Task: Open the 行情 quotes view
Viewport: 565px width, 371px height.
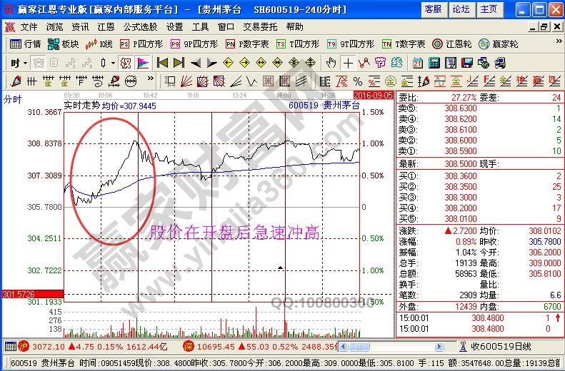Action: pos(26,44)
